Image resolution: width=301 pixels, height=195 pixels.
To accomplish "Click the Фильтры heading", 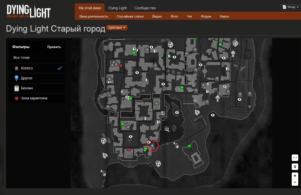I will pyautogui.click(x=21, y=47).
